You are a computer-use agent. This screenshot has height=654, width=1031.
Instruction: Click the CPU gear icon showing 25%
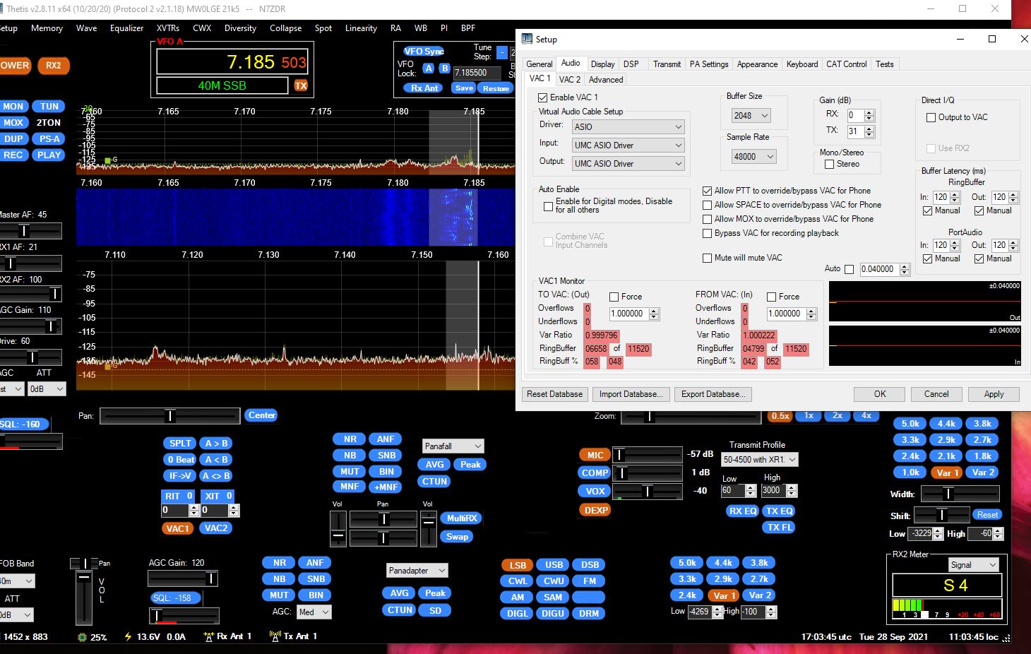click(83, 637)
